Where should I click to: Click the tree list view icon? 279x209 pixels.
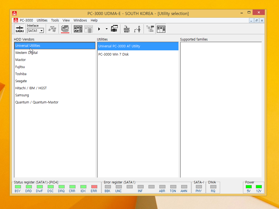coord(150,29)
